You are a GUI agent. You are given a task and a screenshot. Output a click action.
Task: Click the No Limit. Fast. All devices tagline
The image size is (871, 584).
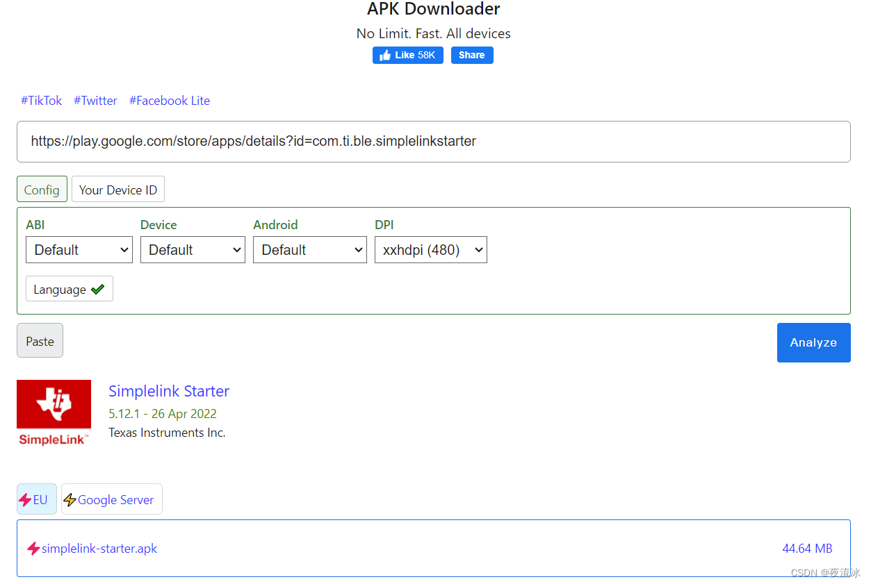(x=434, y=33)
